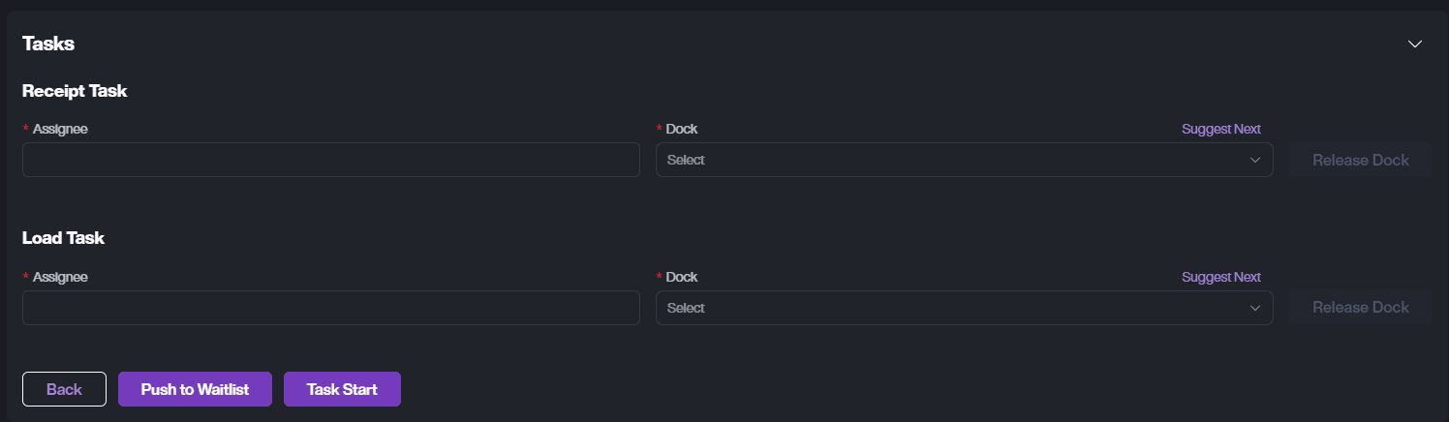Click the Assignee label under Receipt Task
The height and width of the screenshot is (422, 1449).
60,129
